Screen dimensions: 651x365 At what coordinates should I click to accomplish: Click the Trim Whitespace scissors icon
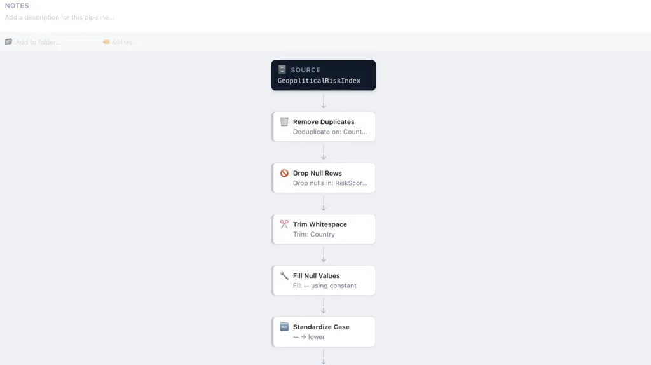pos(284,224)
